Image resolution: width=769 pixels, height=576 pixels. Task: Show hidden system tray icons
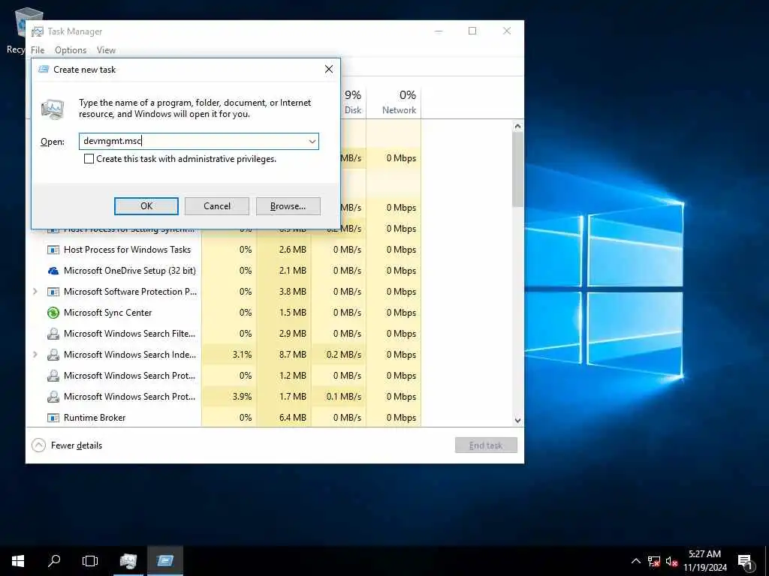[635, 561]
